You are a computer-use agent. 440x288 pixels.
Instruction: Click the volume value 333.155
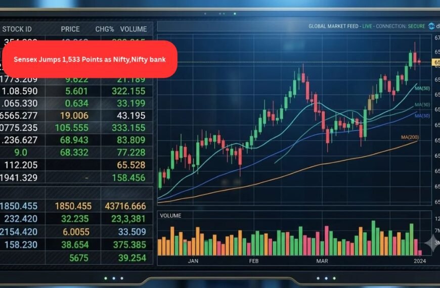pyautogui.click(x=128, y=128)
